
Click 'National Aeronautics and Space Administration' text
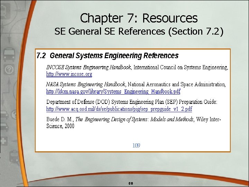click(x=176, y=84)
